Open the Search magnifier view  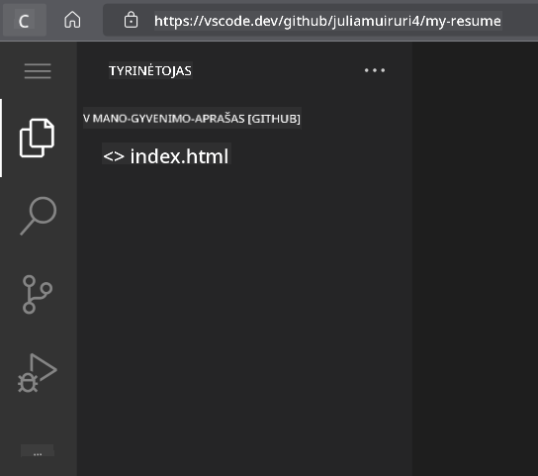pos(38,216)
